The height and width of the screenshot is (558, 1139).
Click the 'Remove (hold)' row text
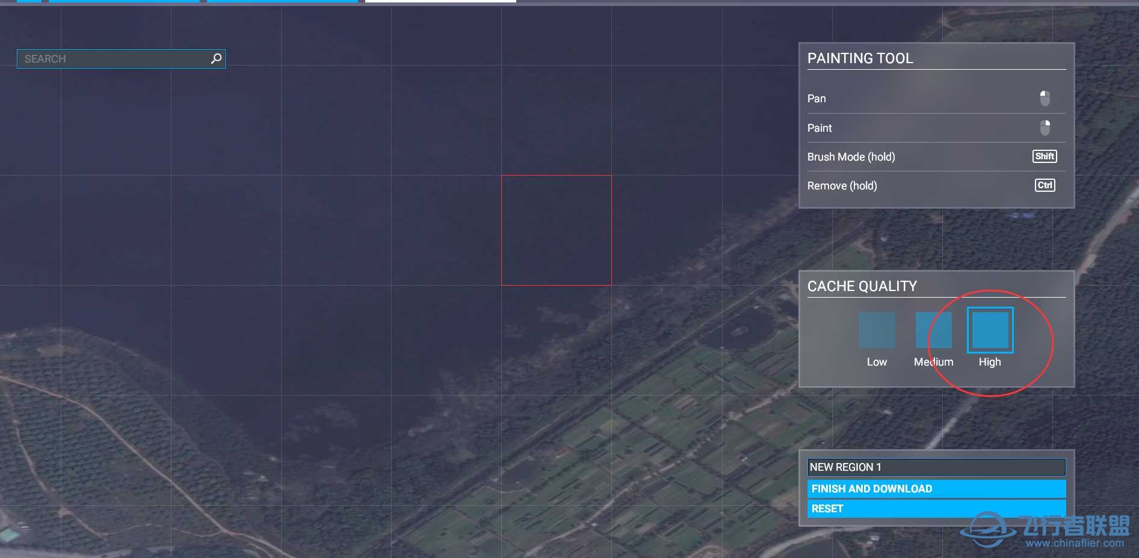(842, 186)
